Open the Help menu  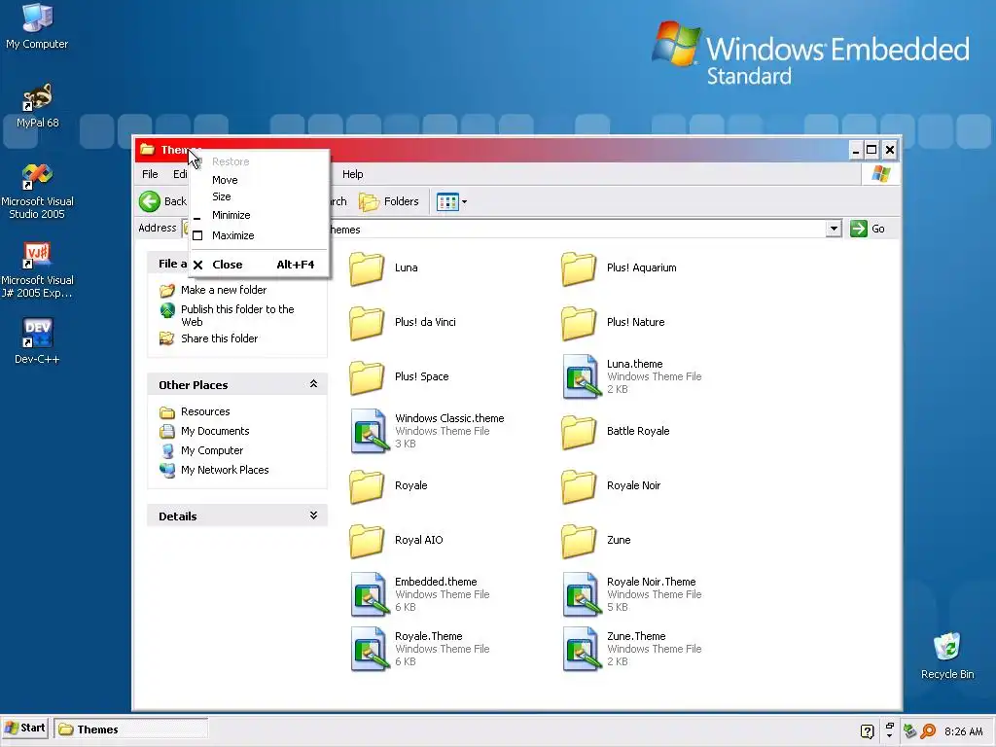[352, 174]
